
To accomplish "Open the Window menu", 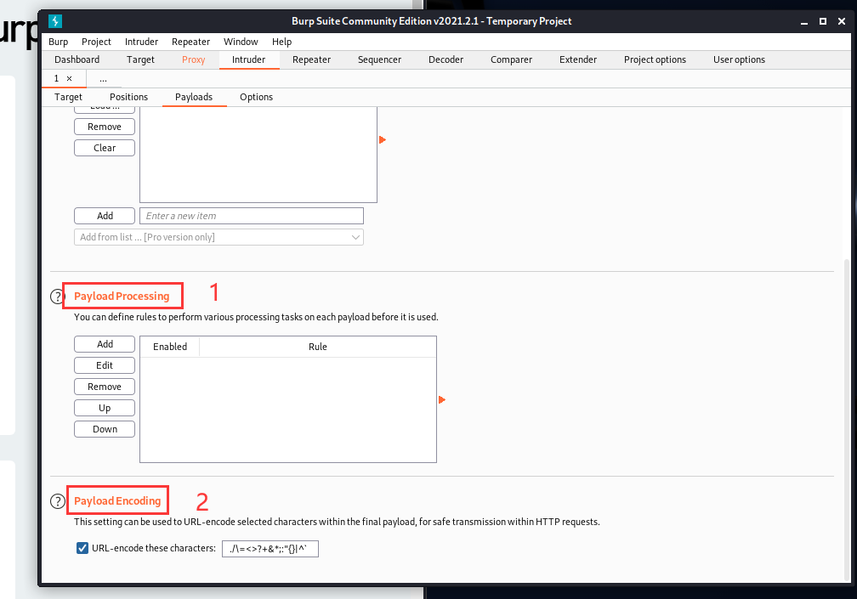I will click(241, 42).
